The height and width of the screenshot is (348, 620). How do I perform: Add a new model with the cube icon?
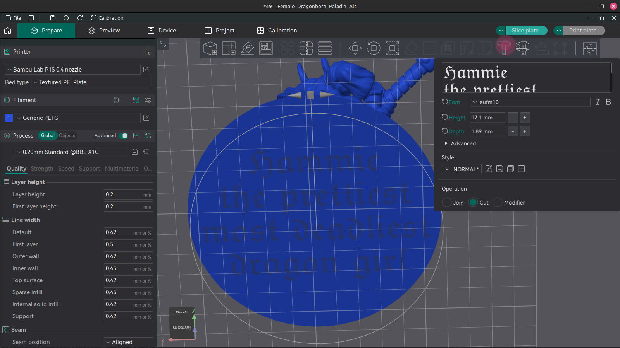coord(210,48)
